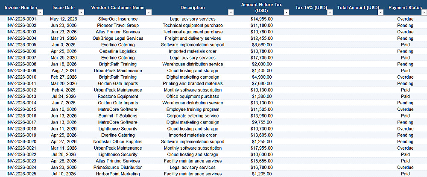Click the empty Total Amount cell for INV-2026-0005
The width and height of the screenshot is (427, 177).
(358, 45)
